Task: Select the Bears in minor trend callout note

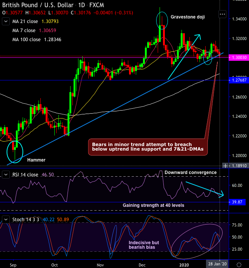Action: coord(148,147)
